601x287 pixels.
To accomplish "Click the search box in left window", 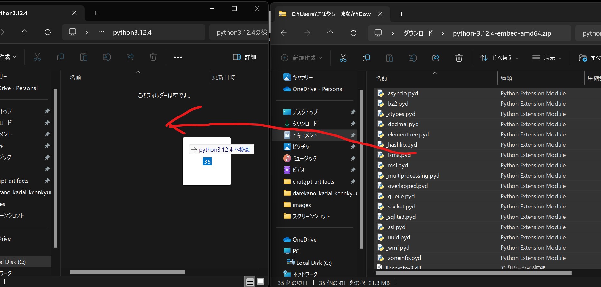I will tap(239, 32).
